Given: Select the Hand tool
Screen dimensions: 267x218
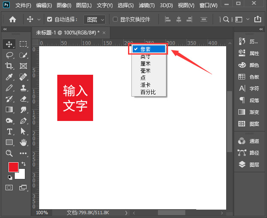Looking at the screenshot, I should tap(23, 142).
